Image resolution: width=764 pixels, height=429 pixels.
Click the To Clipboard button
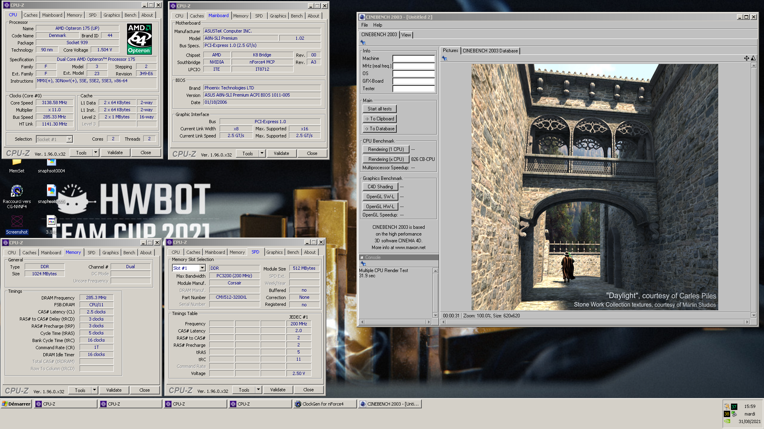pyautogui.click(x=380, y=119)
